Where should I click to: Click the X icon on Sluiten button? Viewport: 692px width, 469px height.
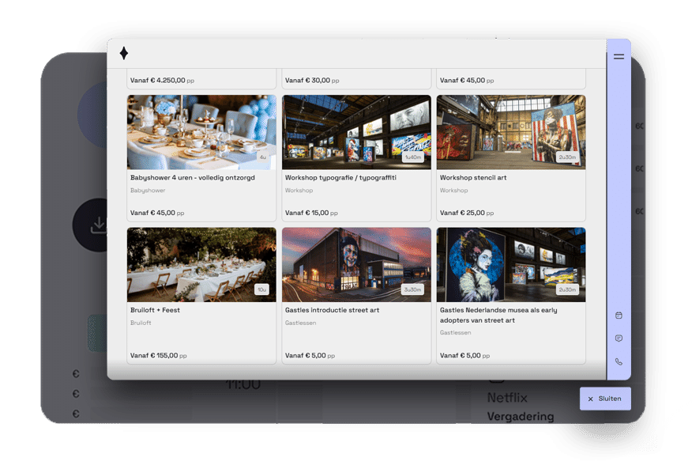coord(591,399)
